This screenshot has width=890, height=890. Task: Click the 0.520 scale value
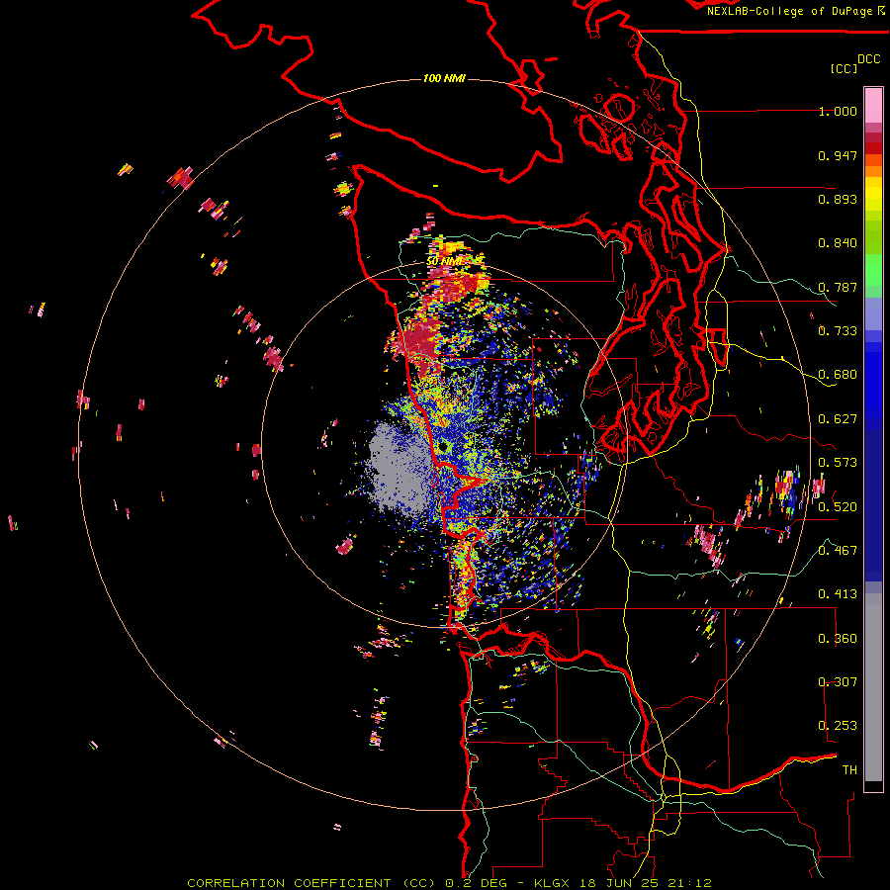[x=838, y=507]
